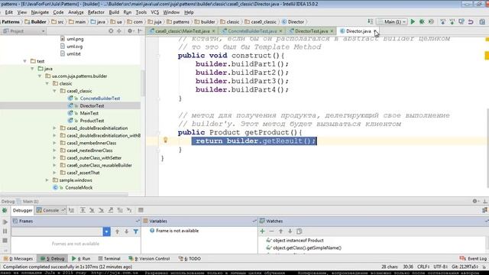The width and height of the screenshot is (489, 275).
Task: Expand case7_assertThat folder
Action: click(x=54, y=173)
